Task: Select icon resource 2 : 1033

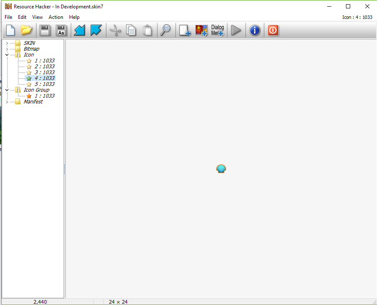Action: (x=44, y=67)
